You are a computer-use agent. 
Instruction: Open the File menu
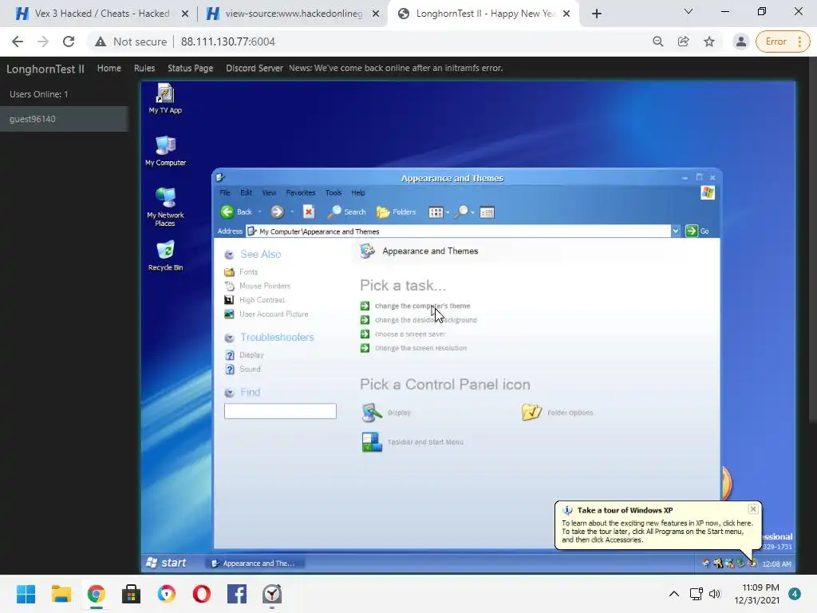coord(225,192)
